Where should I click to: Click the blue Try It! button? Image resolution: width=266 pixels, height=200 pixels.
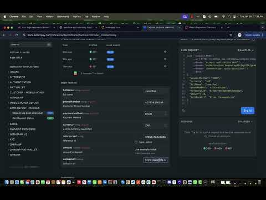click(248, 111)
